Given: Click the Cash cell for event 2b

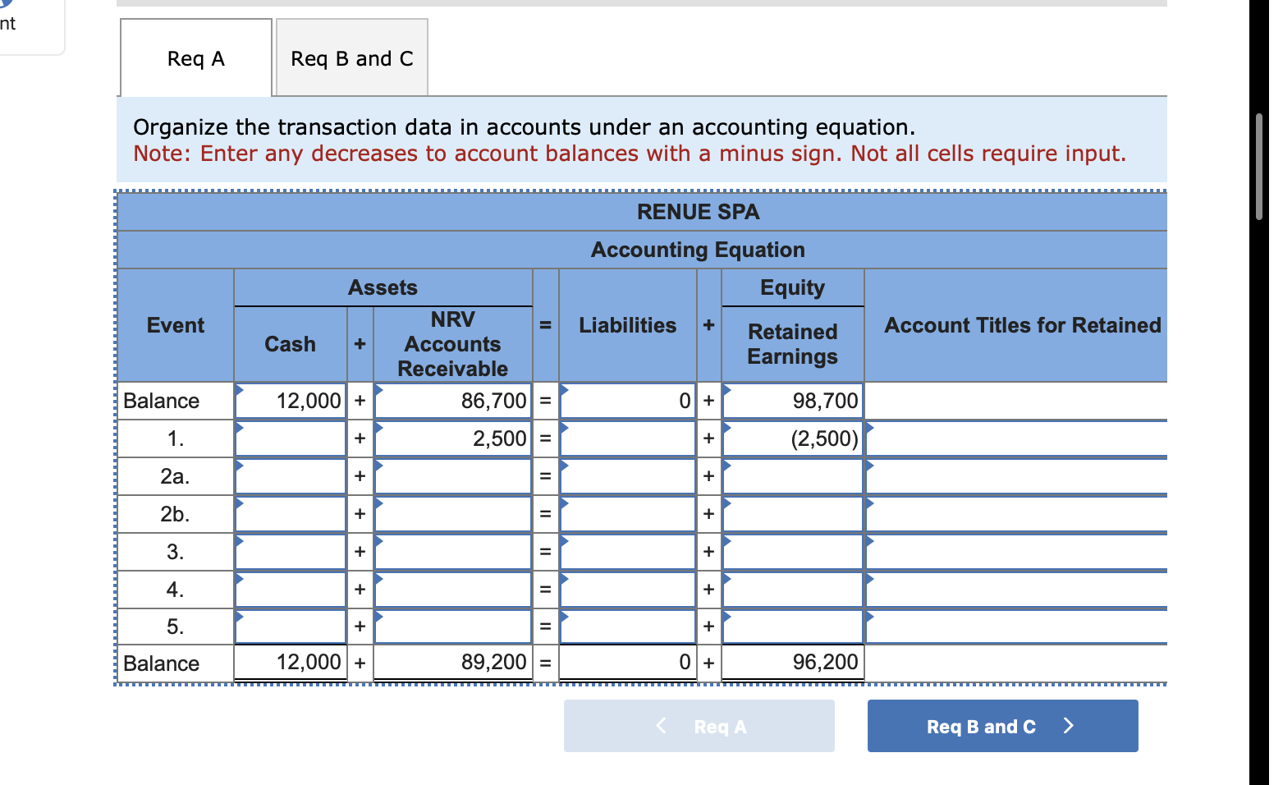Looking at the screenshot, I should [x=291, y=514].
